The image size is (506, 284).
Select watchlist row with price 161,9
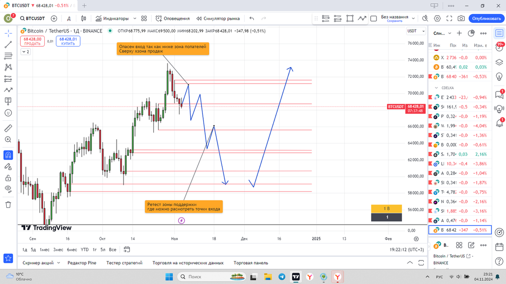[460, 106]
